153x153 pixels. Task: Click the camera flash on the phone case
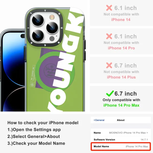pyautogui.click(x=52, y=17)
